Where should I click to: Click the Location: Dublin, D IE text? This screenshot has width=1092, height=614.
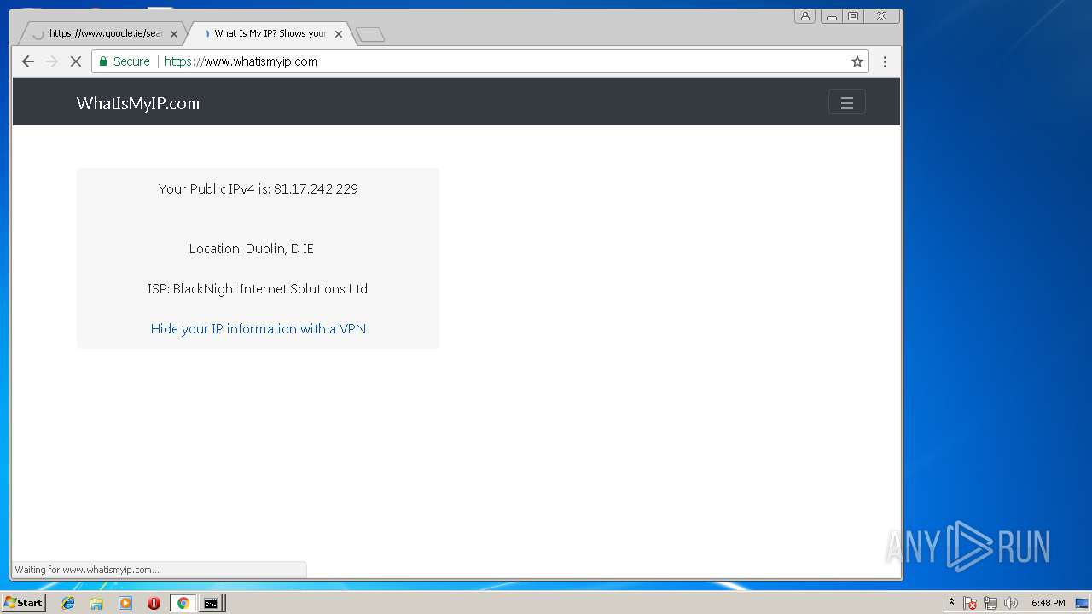click(252, 249)
